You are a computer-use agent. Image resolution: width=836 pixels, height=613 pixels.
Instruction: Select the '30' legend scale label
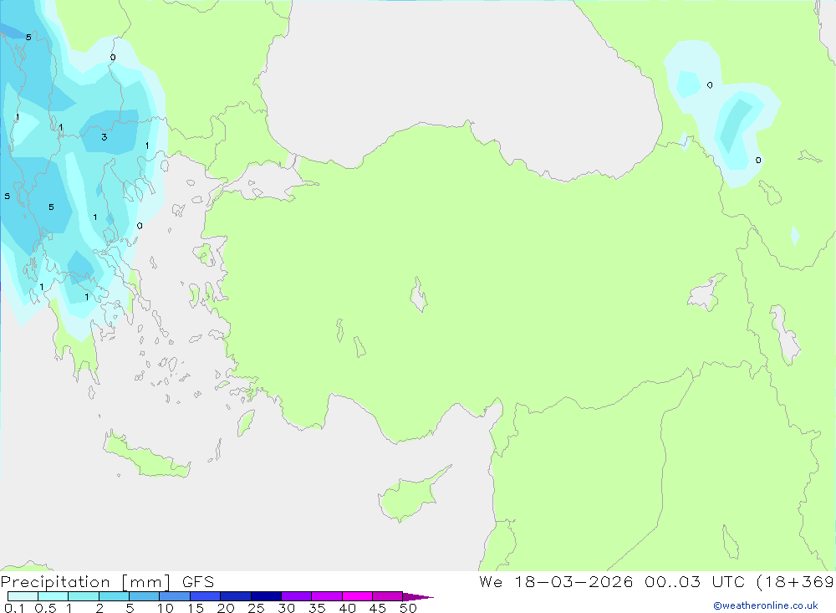[286, 608]
